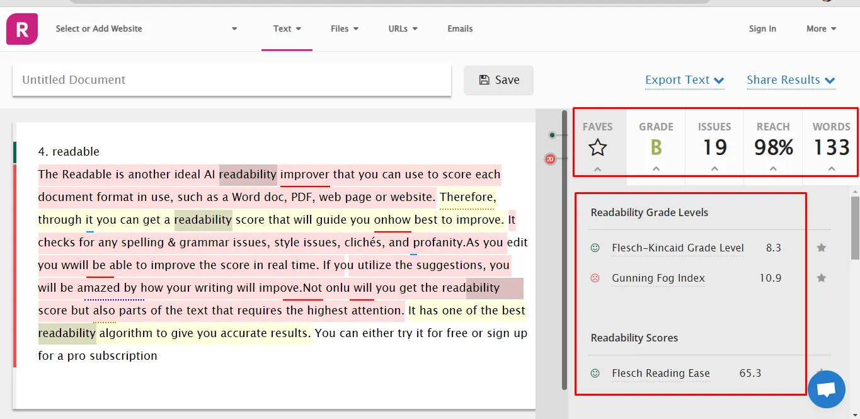This screenshot has height=419, width=860.
Task: Go to the Emails section
Action: (460, 28)
